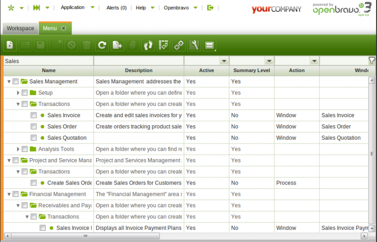Open the Active column filter dropdown
The image size is (377, 242).
tap(223, 61)
